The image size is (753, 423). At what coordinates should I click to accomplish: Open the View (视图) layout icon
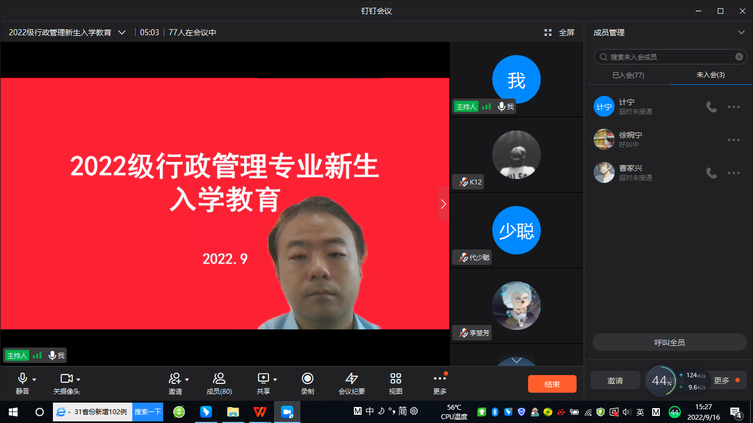[395, 378]
